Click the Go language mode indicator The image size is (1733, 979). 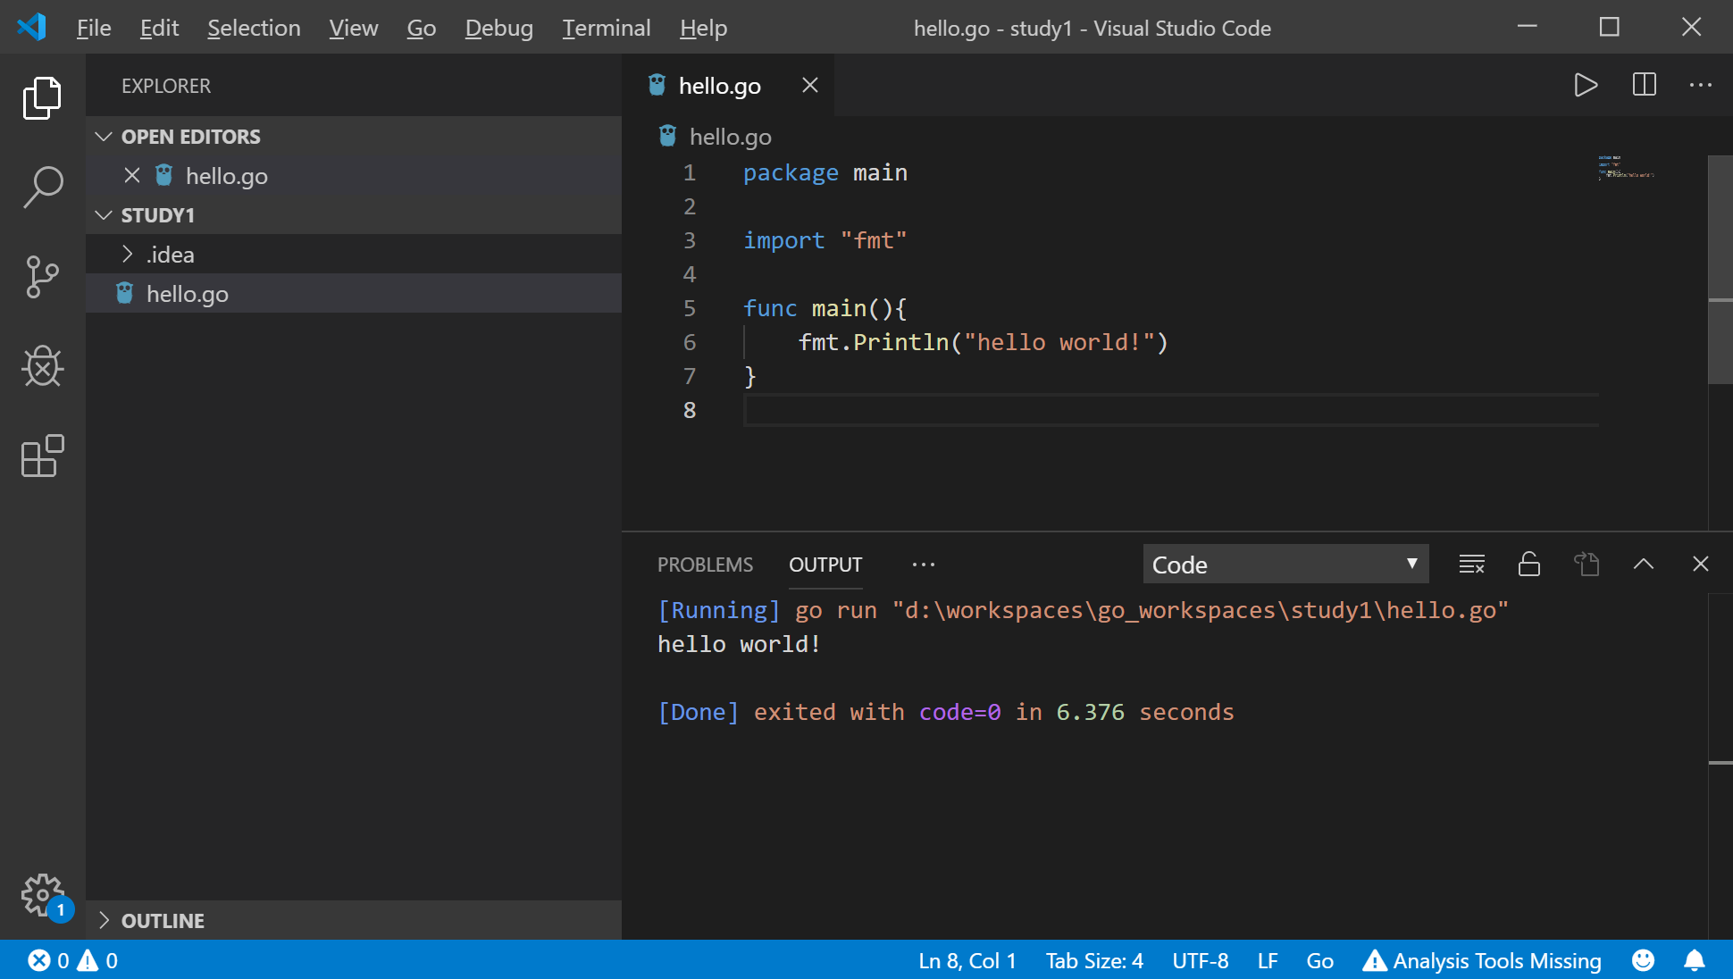click(1319, 960)
